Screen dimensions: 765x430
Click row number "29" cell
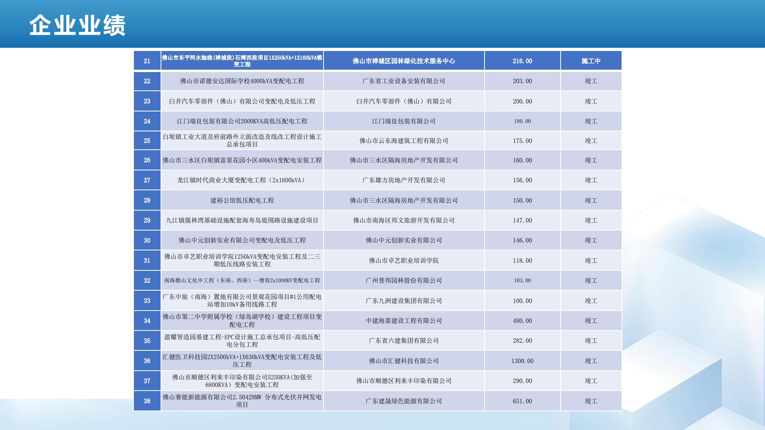click(x=147, y=221)
